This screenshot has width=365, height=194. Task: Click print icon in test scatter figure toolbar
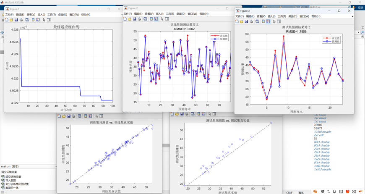click(x=187, y=114)
